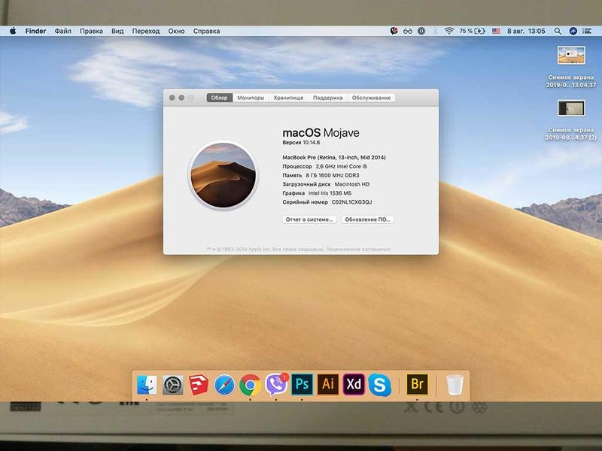Viewport: 602px width, 451px height.
Task: Open the Вид menu
Action: point(117,31)
